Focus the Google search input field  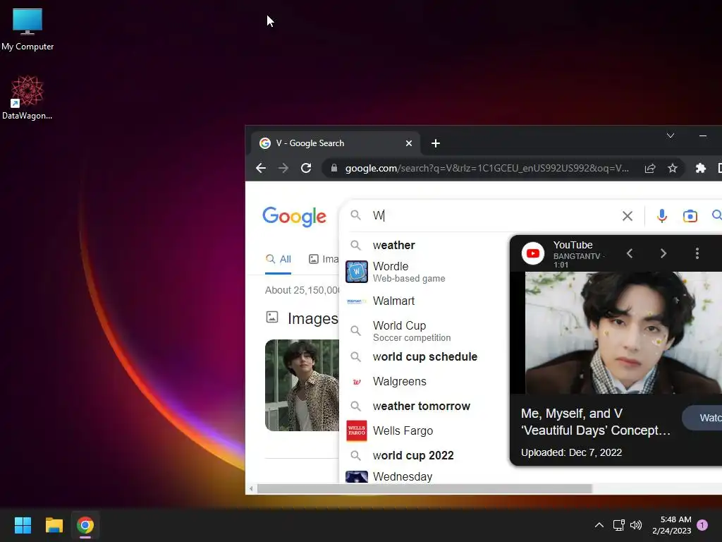click(x=495, y=216)
